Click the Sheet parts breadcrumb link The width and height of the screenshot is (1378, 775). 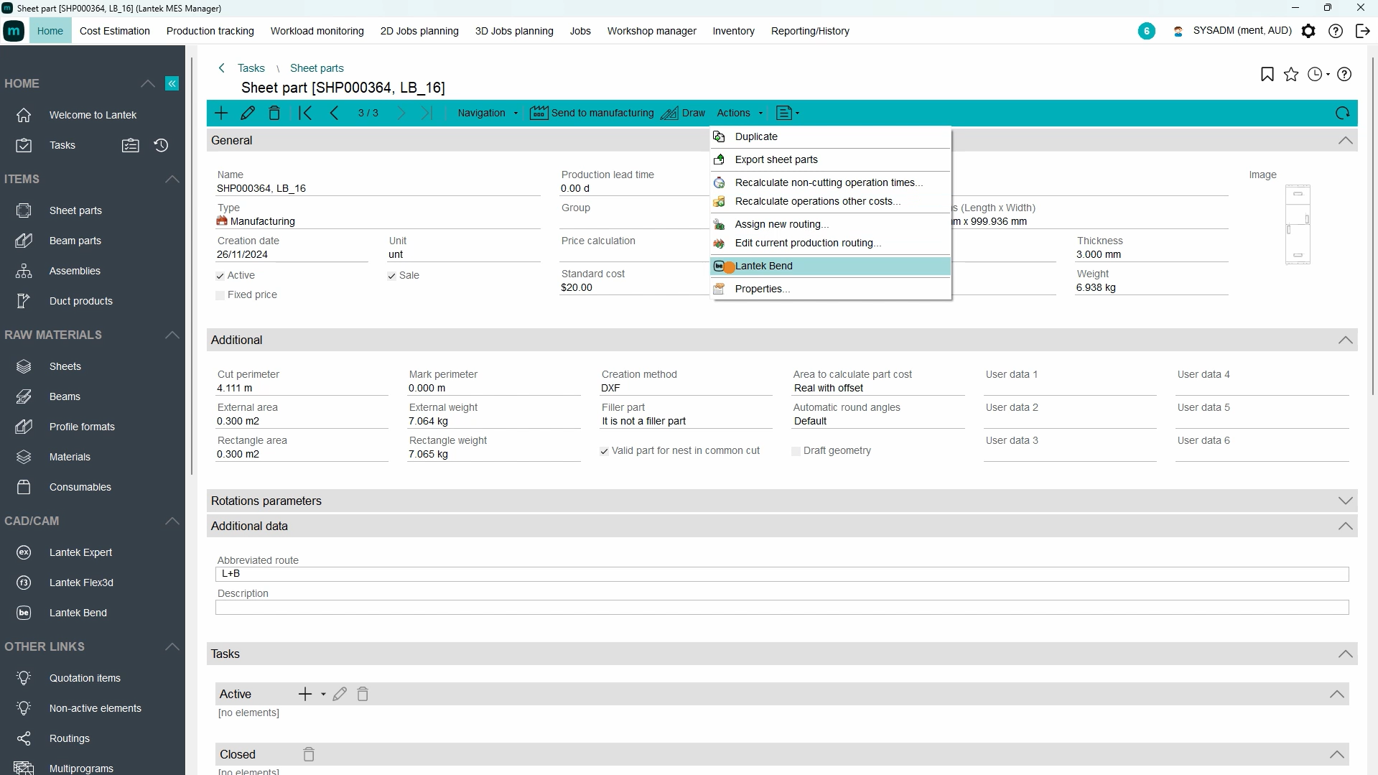[317, 68]
